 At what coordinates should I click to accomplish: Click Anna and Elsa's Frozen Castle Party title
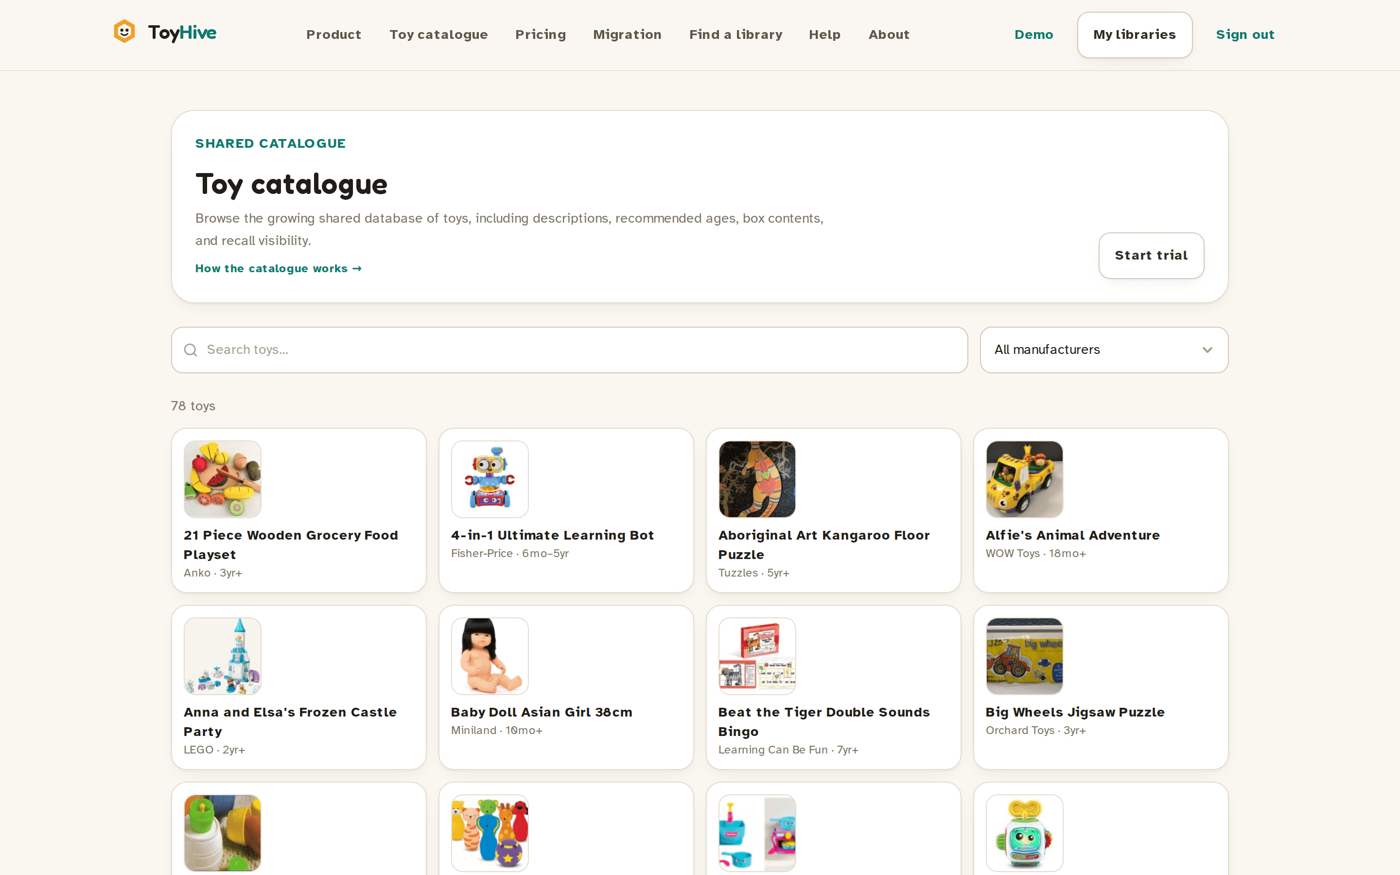(290, 722)
